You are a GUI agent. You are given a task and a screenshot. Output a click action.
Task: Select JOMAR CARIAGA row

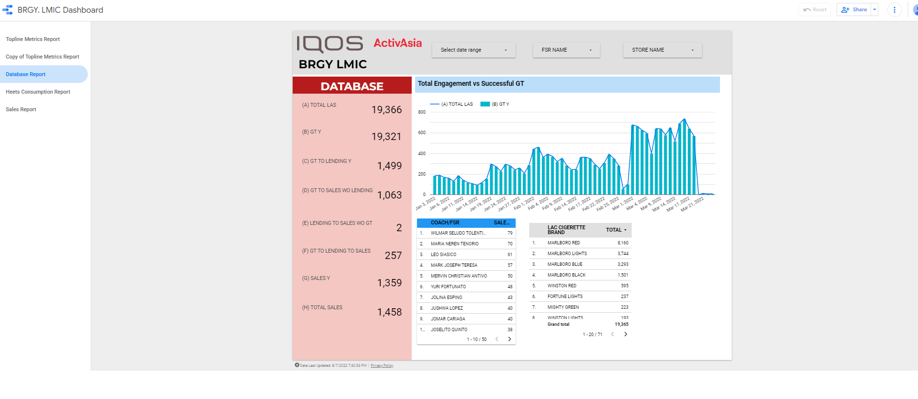466,319
